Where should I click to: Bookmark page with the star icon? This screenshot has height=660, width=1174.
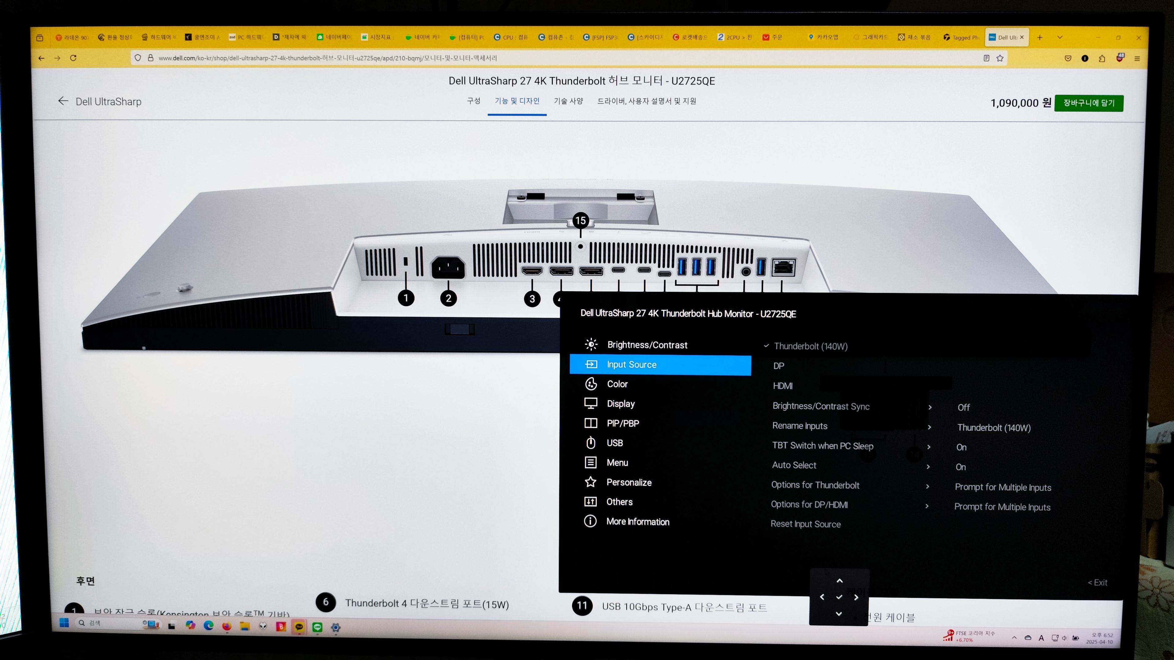[x=1000, y=58]
